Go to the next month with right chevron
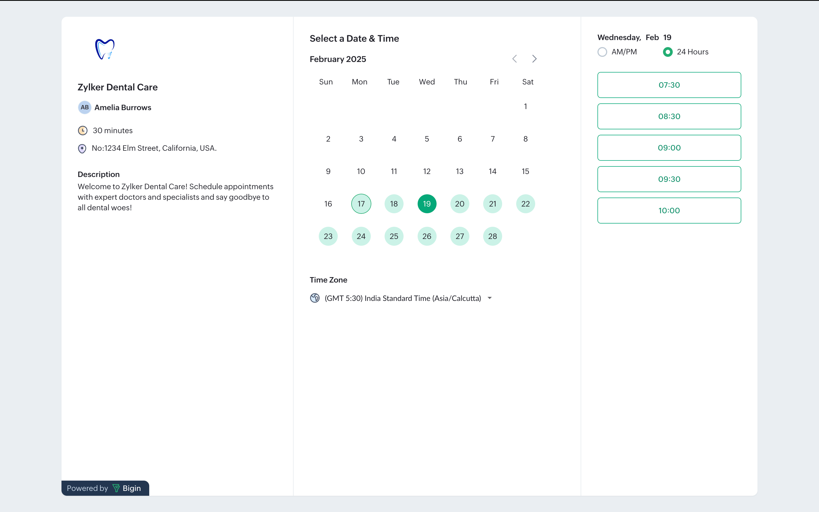819x512 pixels. (534, 59)
